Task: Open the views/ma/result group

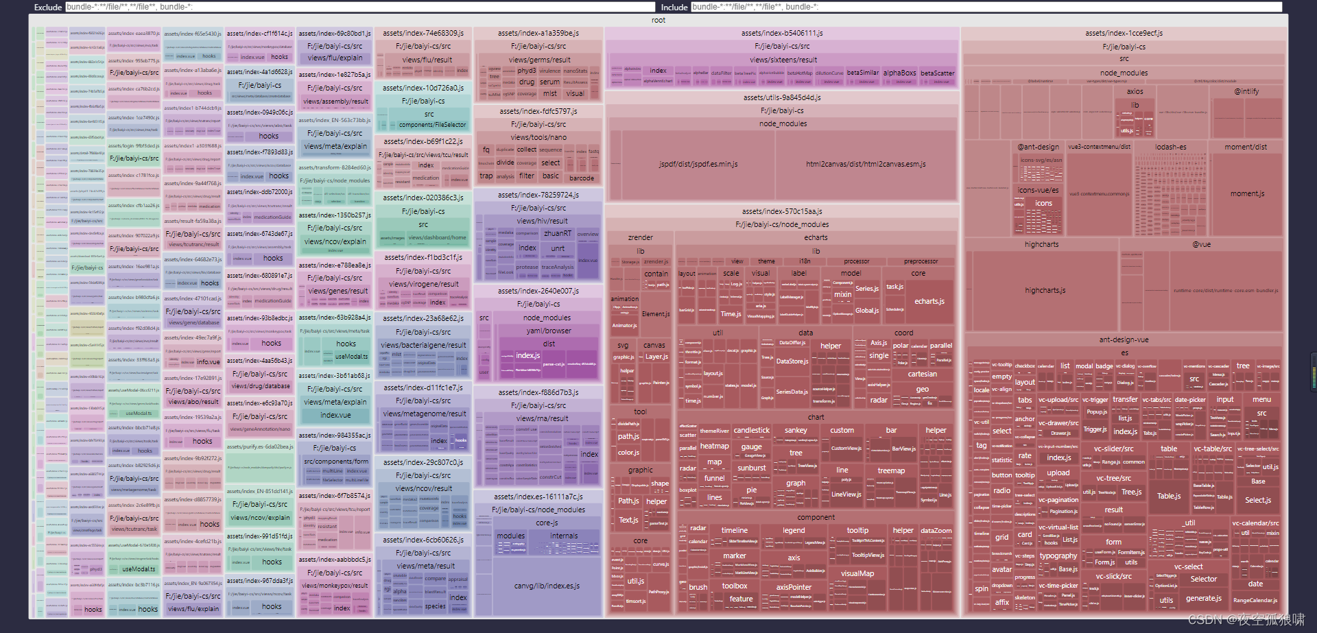Action: pyautogui.click(x=542, y=418)
